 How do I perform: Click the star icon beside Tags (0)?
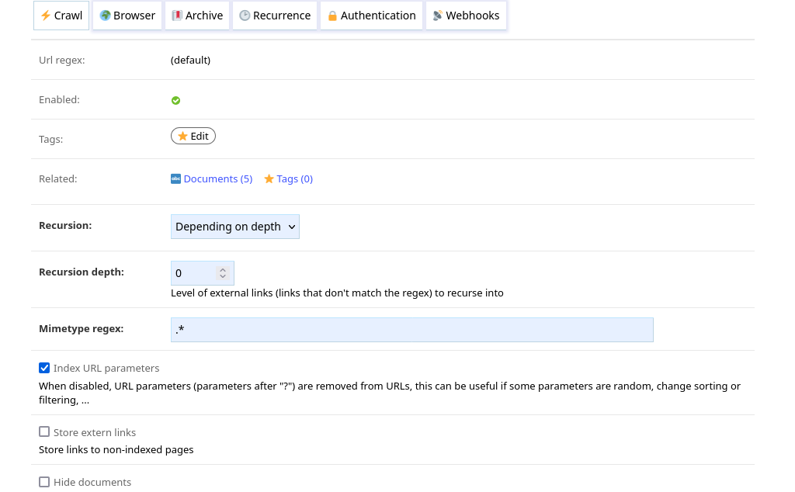click(269, 178)
